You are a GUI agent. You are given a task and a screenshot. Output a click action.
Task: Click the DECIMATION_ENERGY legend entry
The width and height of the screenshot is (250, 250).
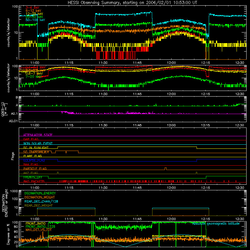(x=40, y=193)
